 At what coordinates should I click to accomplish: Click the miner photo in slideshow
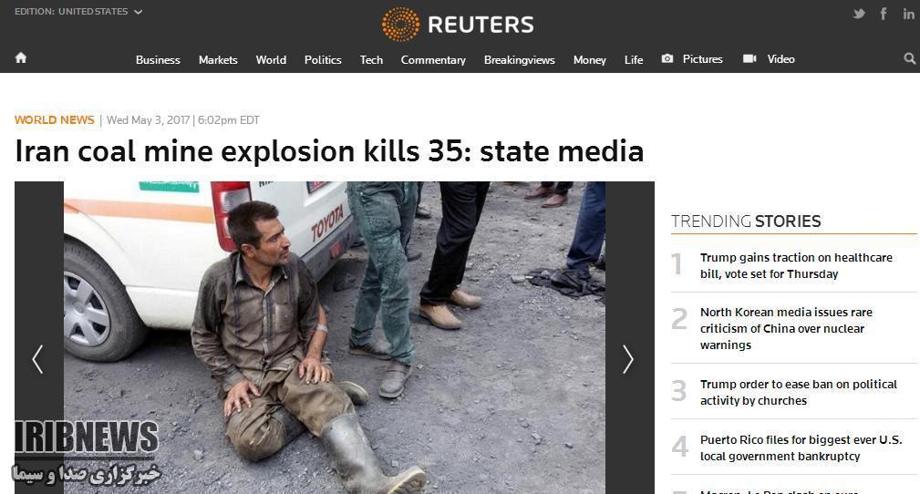(x=335, y=337)
